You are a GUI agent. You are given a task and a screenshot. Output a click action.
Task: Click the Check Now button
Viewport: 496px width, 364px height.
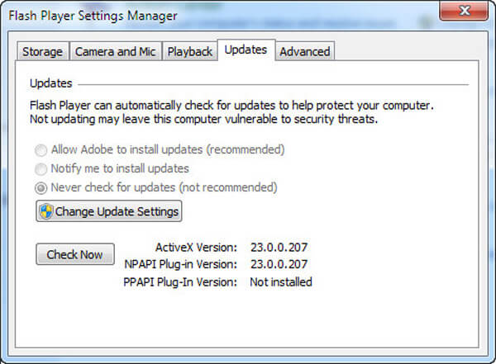[75, 254]
